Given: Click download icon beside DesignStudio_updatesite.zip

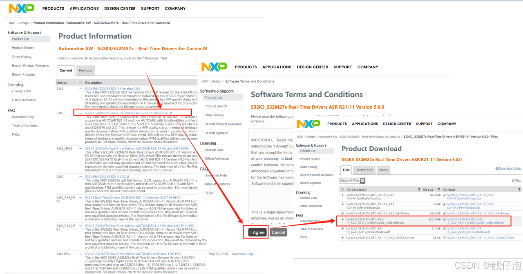Looking at the screenshot, I should point(445,219).
